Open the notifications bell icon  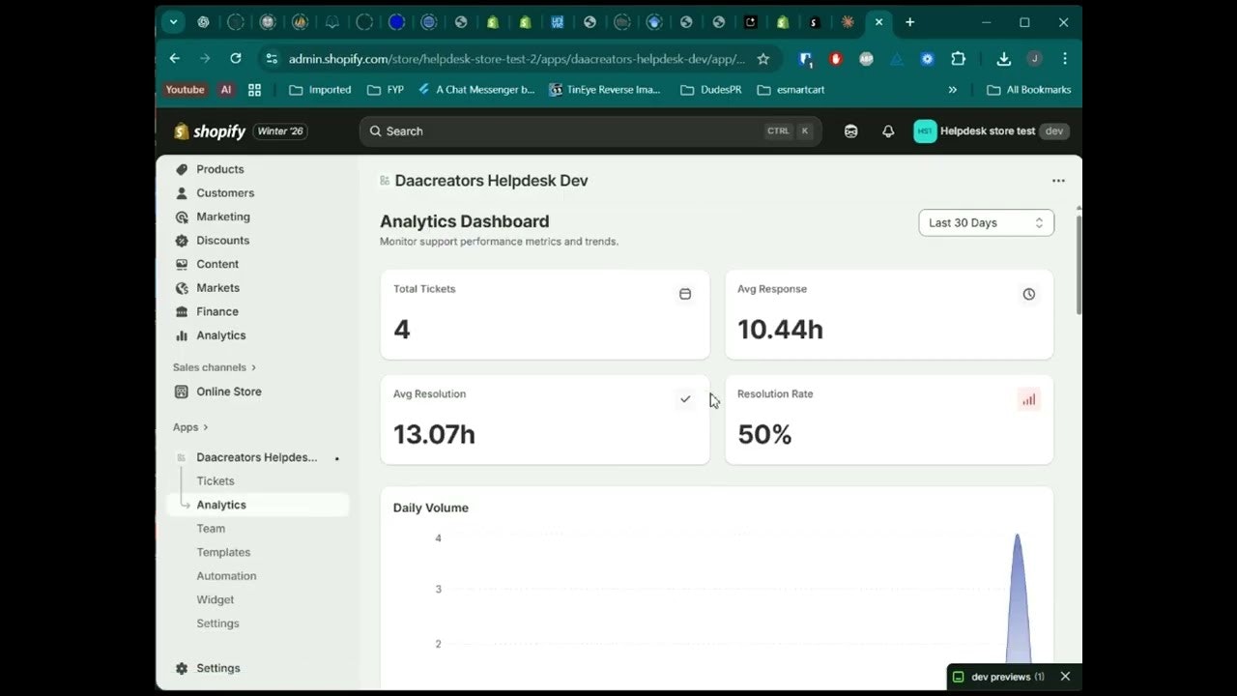pyautogui.click(x=888, y=131)
